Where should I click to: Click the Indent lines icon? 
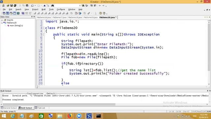click(x=91, y=6)
